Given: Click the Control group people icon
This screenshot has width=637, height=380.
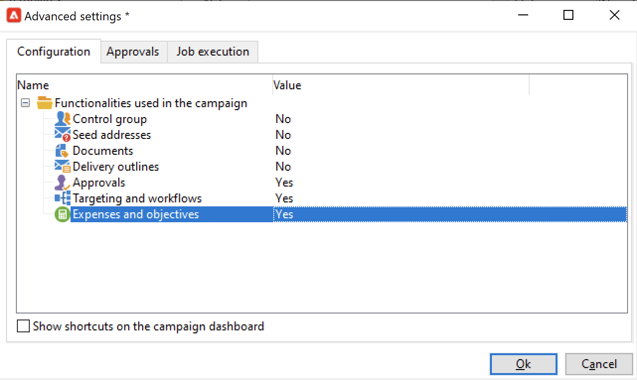Looking at the screenshot, I should coord(63,119).
